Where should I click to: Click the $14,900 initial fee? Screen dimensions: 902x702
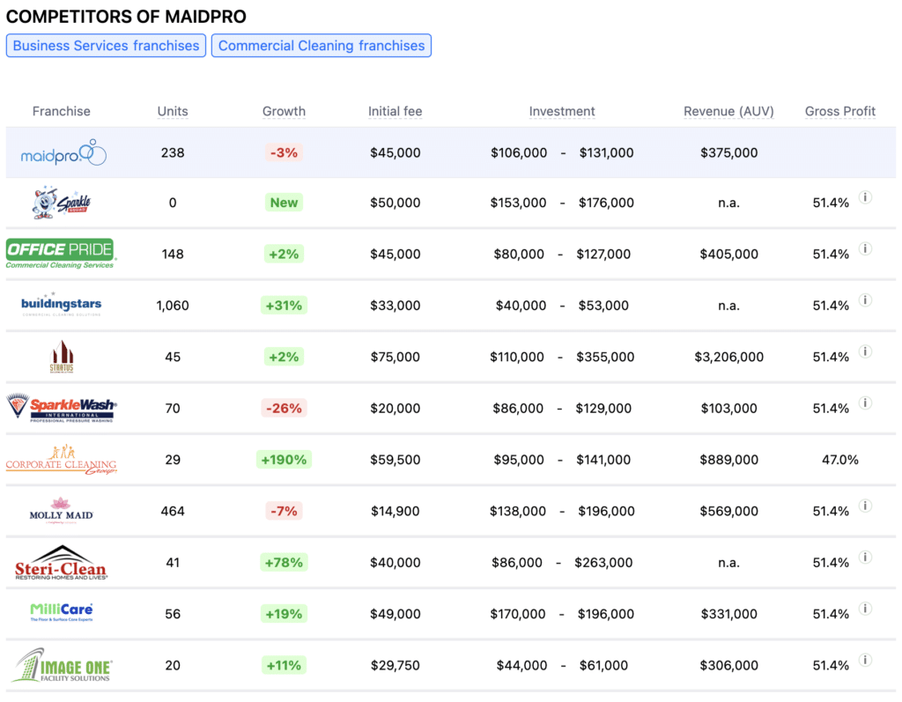click(x=396, y=511)
